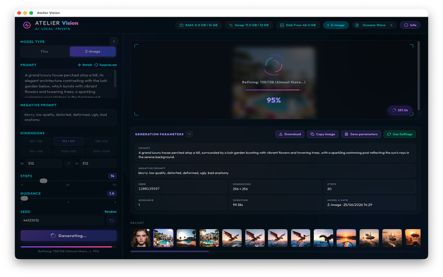This screenshot has height=277, width=443.
Task: Click the 95% progress text in preview
Action: pos(274,100)
